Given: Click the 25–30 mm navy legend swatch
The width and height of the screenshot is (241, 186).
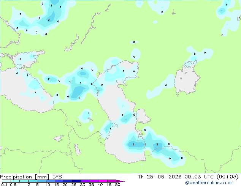Looking at the screenshot, I should (x=77, y=181).
